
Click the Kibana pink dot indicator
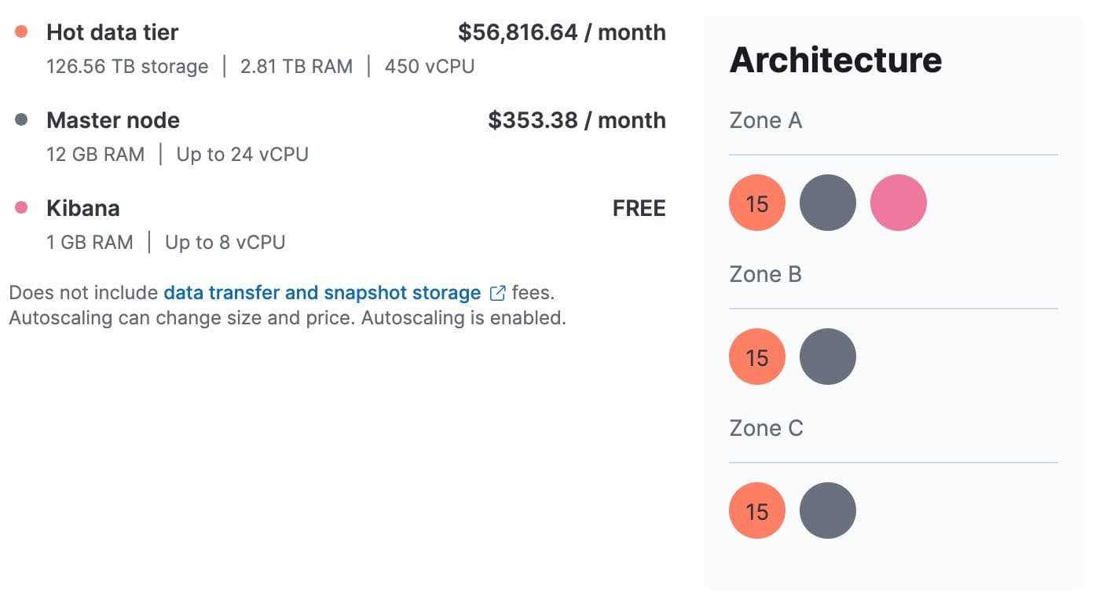pos(20,206)
